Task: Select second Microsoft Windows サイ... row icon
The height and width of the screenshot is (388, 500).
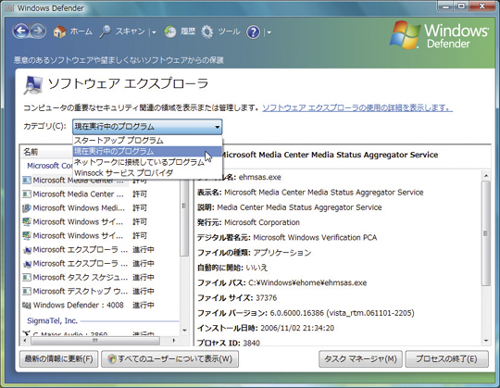Action: click(x=27, y=235)
